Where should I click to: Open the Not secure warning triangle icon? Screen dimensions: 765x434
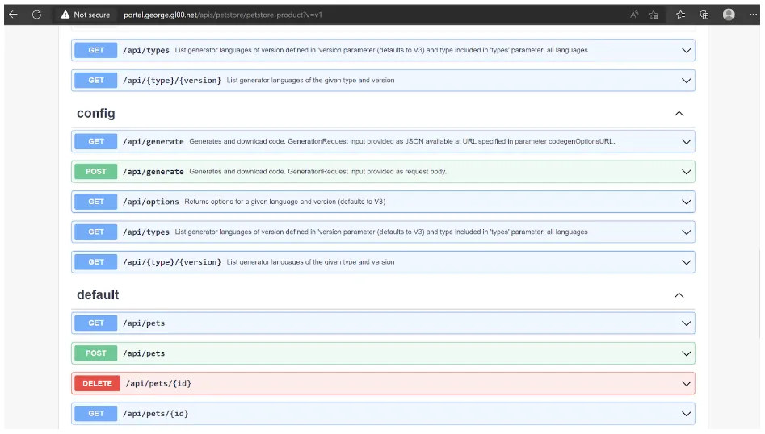coord(65,15)
